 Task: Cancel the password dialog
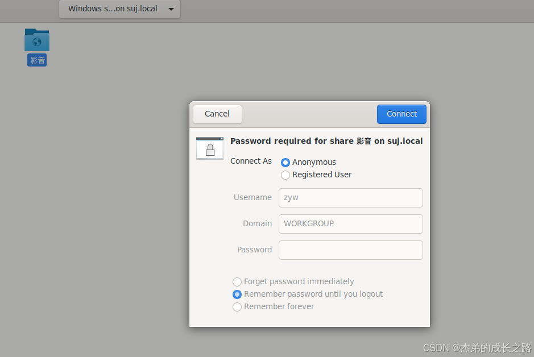click(217, 114)
